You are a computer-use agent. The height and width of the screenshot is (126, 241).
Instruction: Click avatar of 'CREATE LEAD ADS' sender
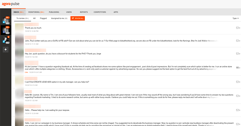[19, 82]
